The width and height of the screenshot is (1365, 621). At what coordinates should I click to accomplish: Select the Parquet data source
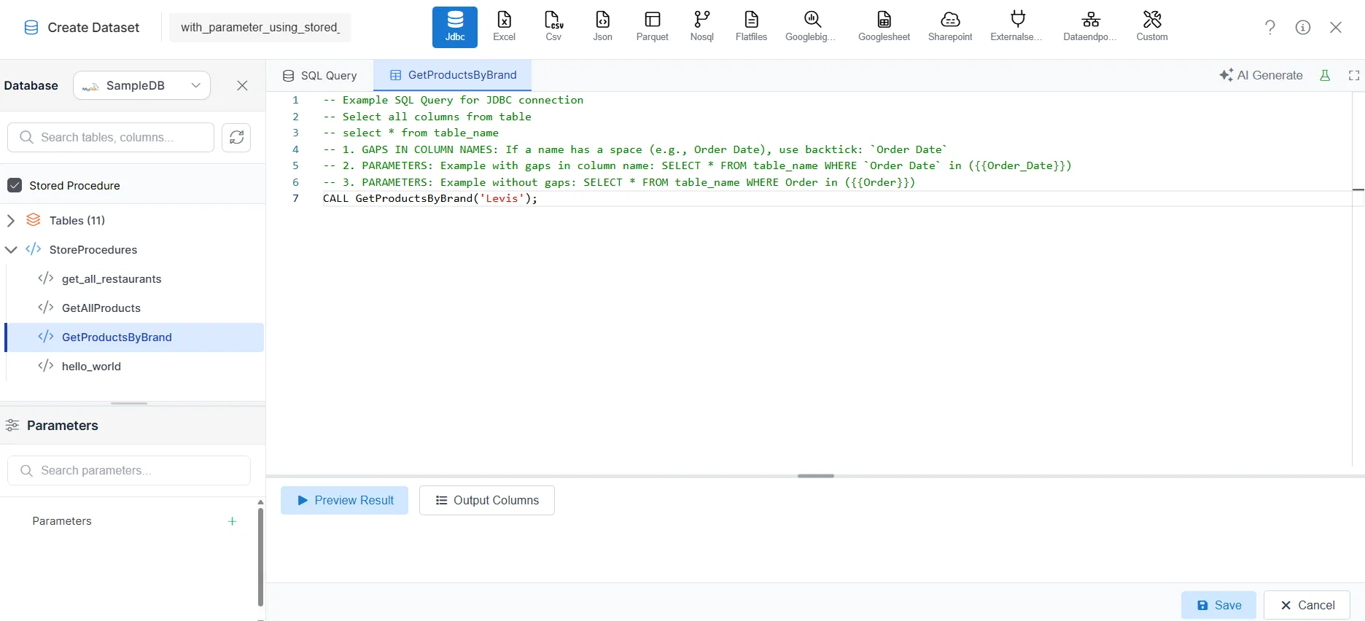652,27
